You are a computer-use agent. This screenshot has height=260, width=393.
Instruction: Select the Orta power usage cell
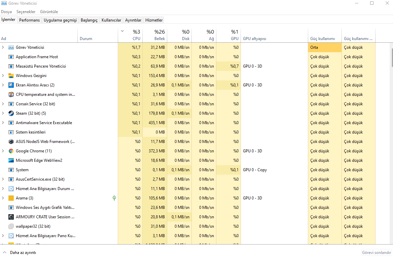(x=325, y=47)
